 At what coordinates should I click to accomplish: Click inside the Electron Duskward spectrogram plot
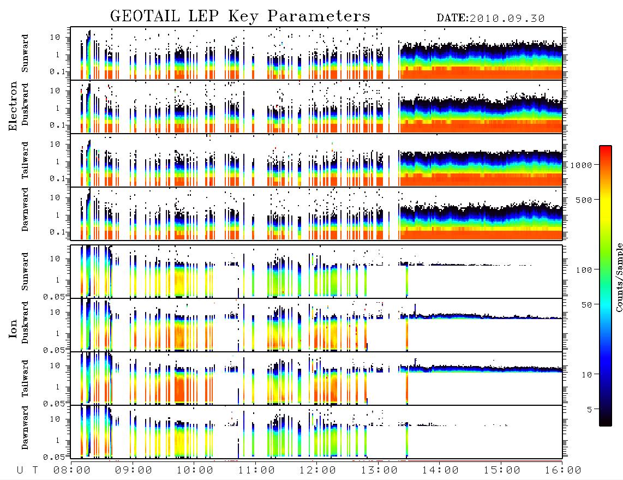[x=316, y=106]
